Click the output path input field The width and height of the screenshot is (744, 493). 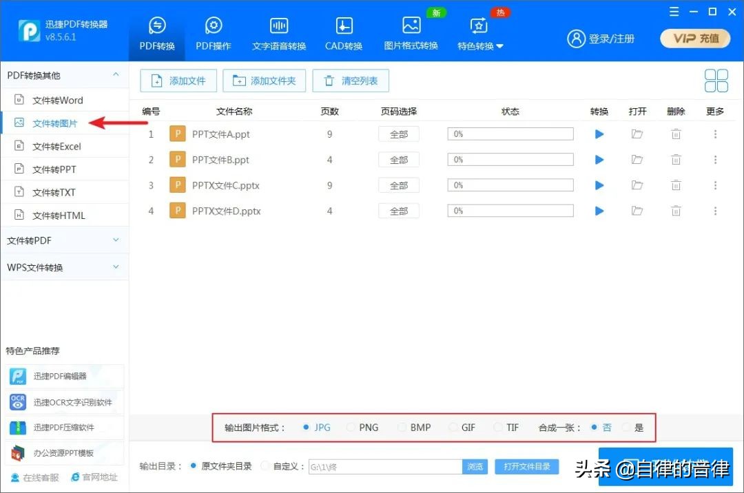coord(385,467)
